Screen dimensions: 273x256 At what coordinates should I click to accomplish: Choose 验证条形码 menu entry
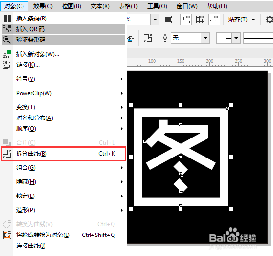(64, 40)
